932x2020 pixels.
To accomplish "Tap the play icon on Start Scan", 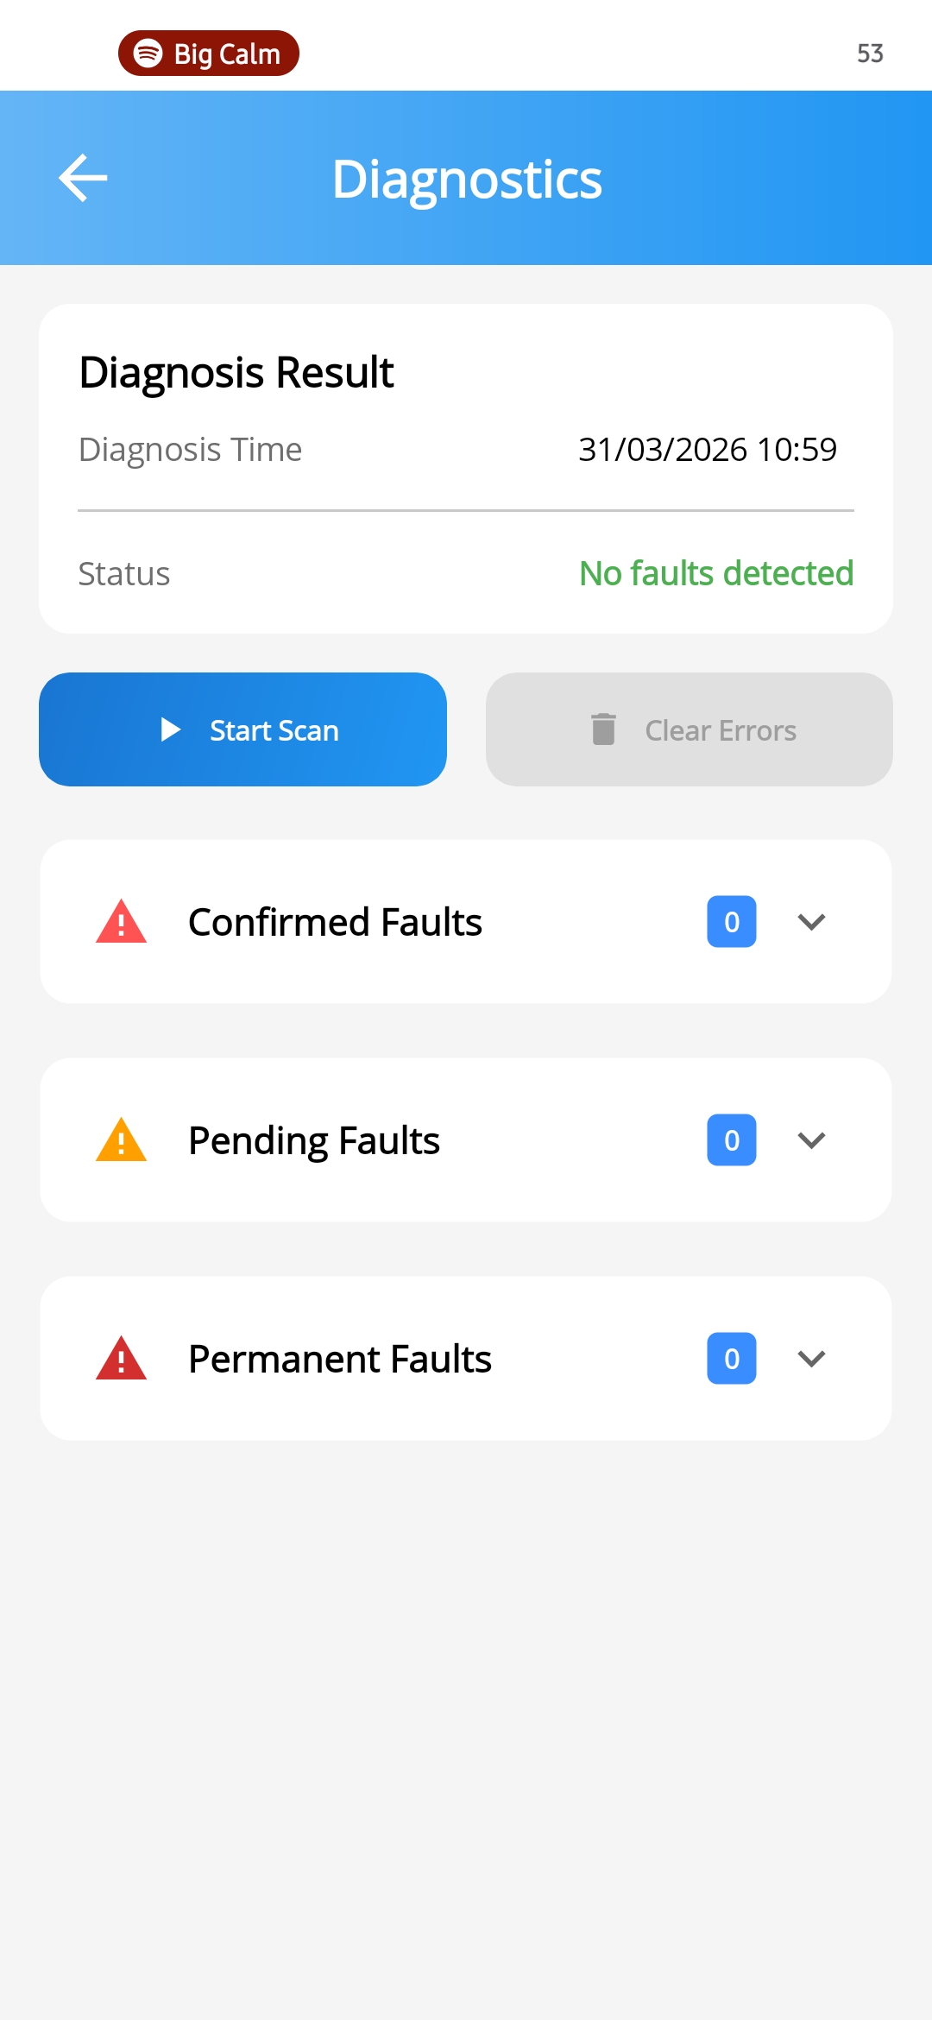I will [171, 730].
